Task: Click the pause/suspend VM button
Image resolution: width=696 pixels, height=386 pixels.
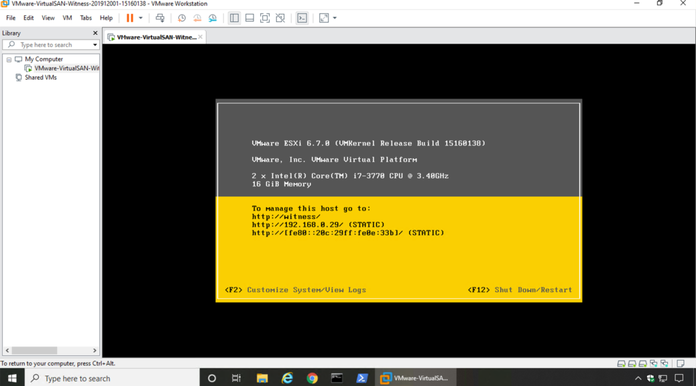Action: [130, 18]
